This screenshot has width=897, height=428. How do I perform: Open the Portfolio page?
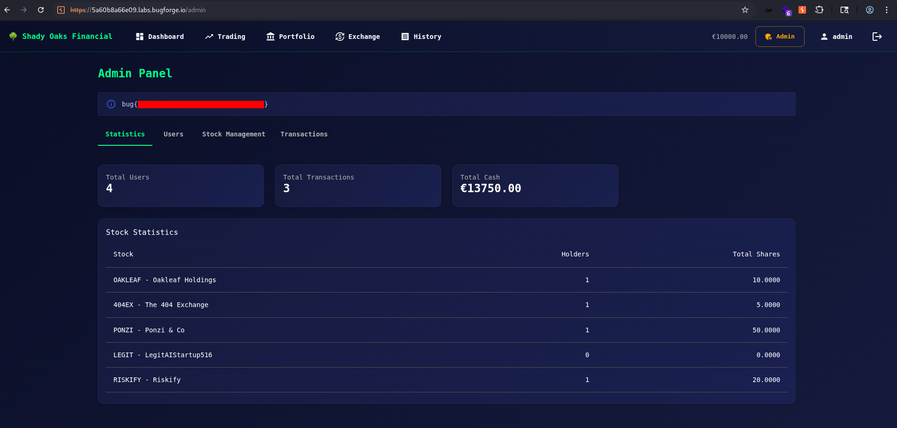click(x=290, y=37)
